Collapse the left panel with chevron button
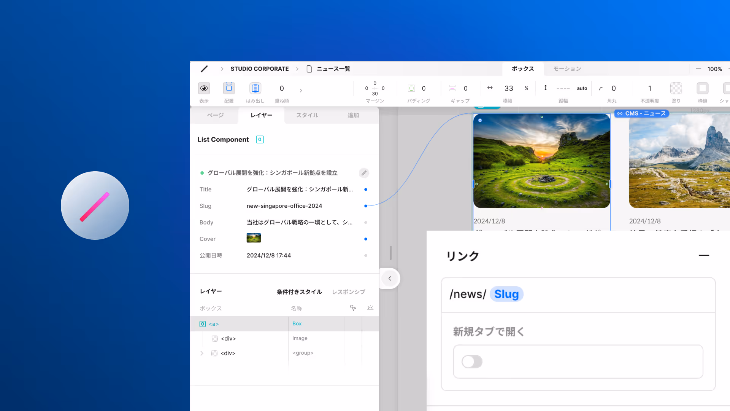Image resolution: width=730 pixels, height=411 pixels. (390, 279)
